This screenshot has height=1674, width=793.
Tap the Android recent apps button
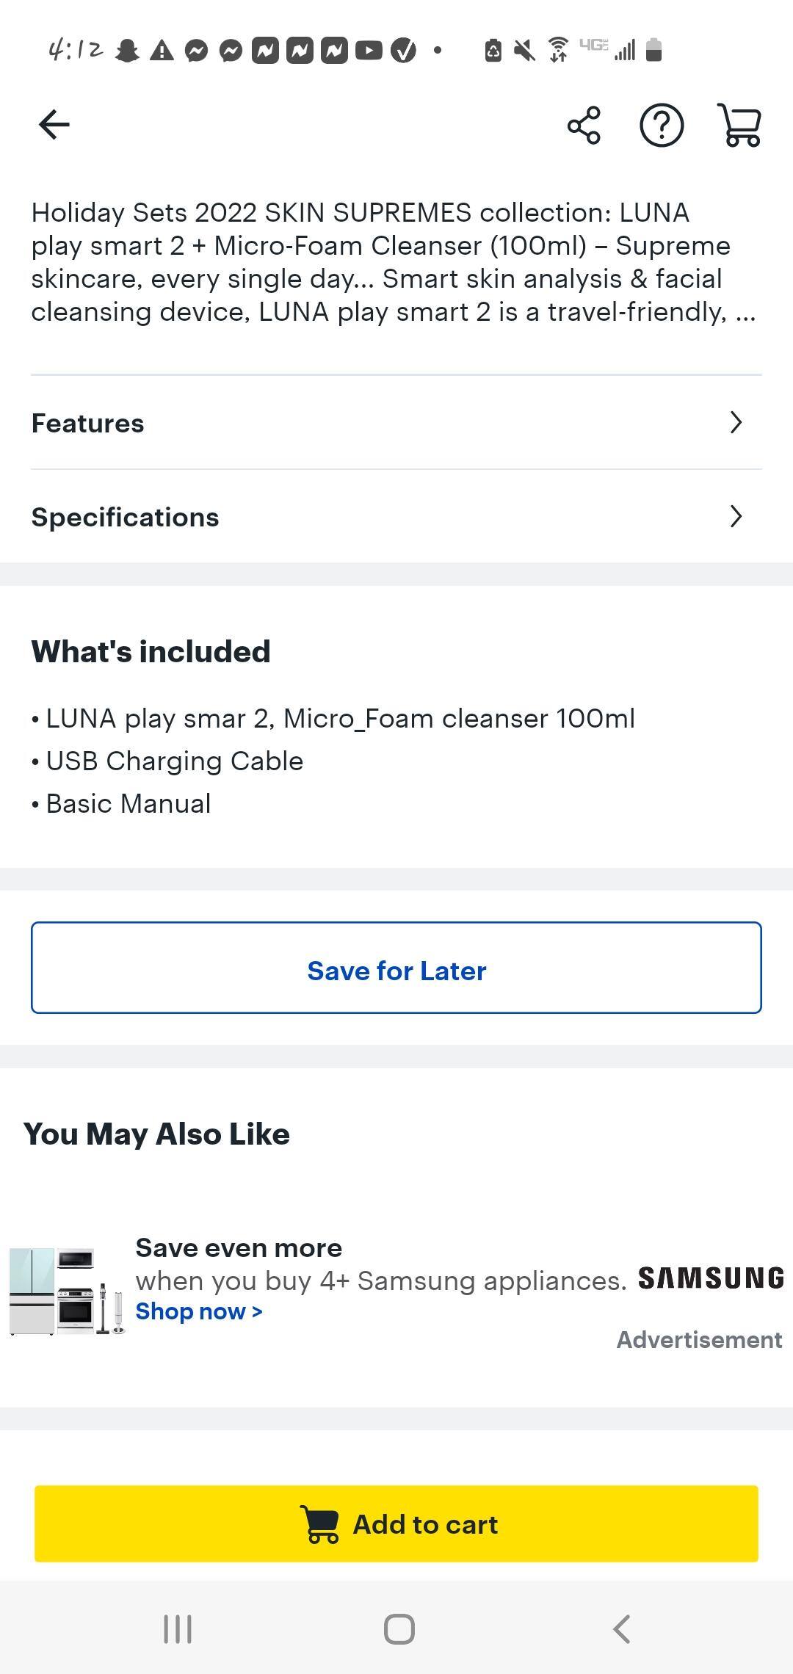tap(177, 1629)
